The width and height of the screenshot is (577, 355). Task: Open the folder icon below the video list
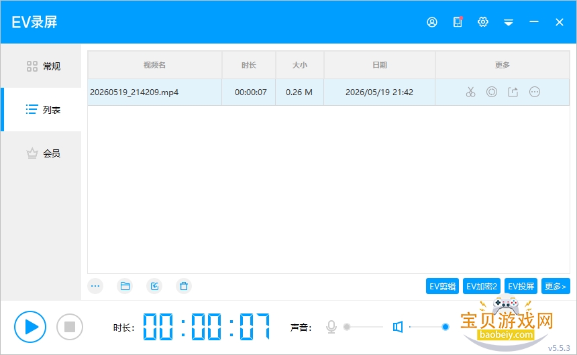[125, 286]
